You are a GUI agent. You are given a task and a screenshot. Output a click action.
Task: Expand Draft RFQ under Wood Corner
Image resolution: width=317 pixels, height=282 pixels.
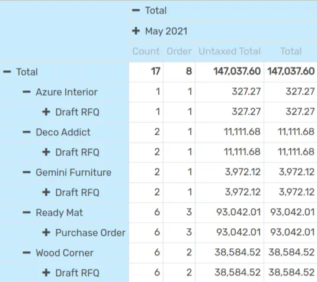[x=71, y=273]
